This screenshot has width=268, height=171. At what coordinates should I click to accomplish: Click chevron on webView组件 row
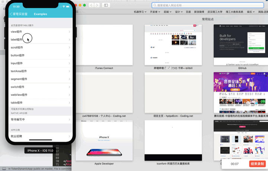tap(69, 95)
